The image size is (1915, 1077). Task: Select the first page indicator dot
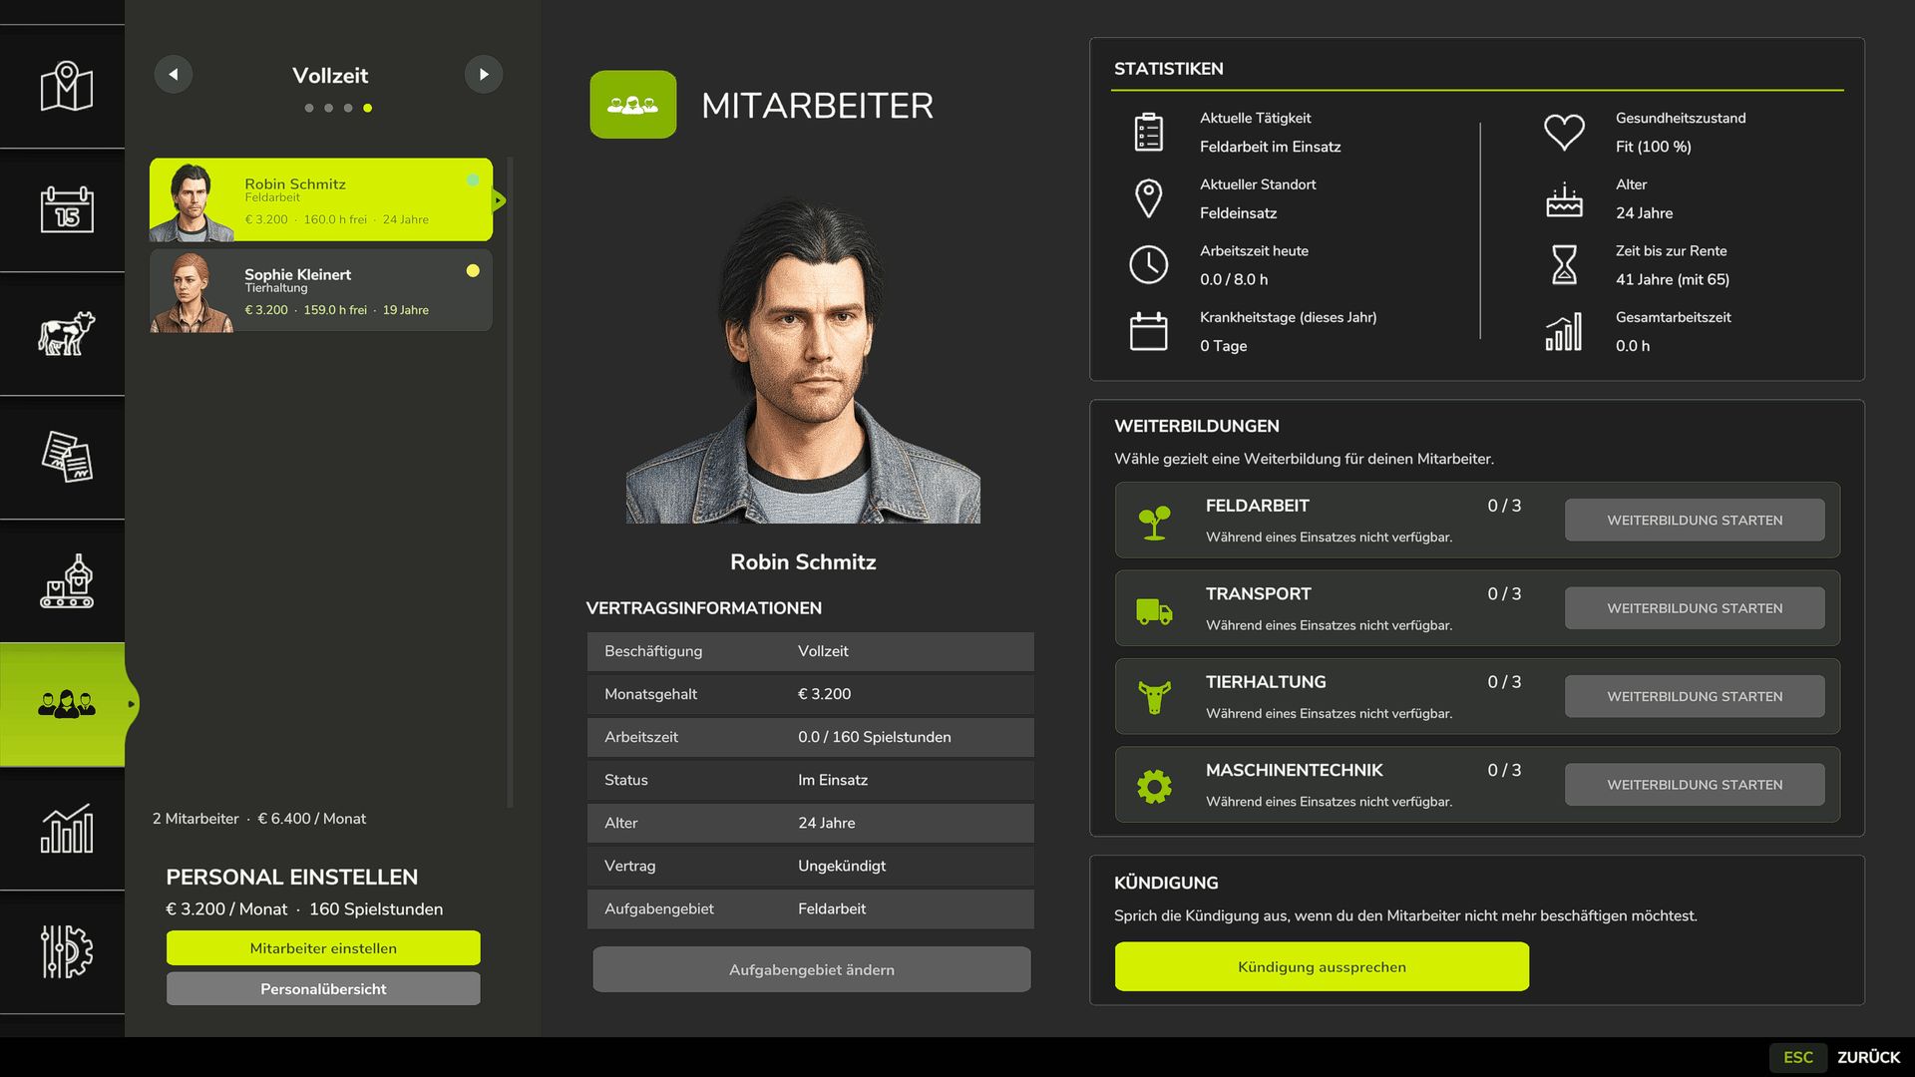coord(309,108)
